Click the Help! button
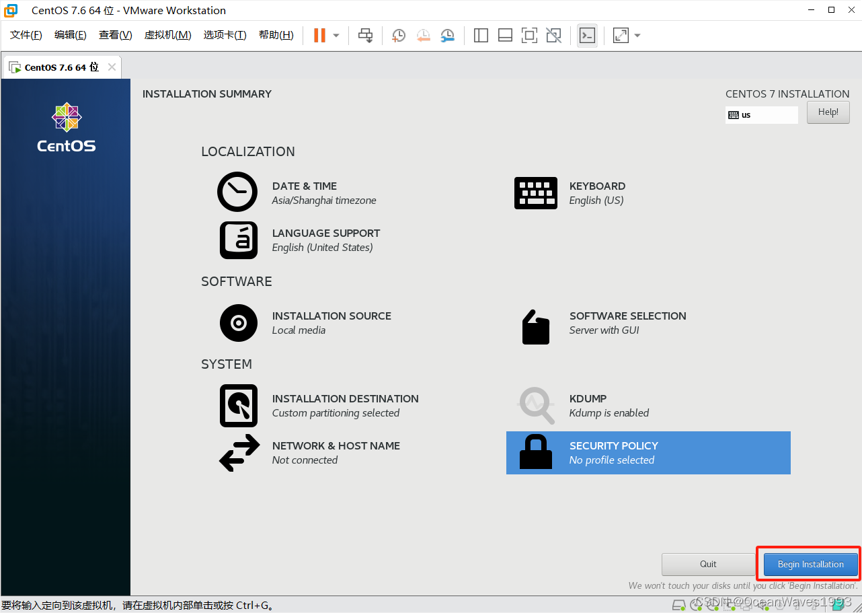 click(x=828, y=112)
